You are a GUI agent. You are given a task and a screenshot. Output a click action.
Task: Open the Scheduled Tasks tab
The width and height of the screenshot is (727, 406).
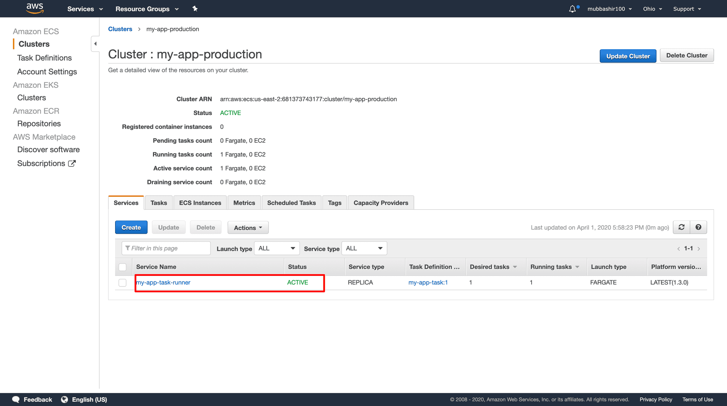coord(292,203)
